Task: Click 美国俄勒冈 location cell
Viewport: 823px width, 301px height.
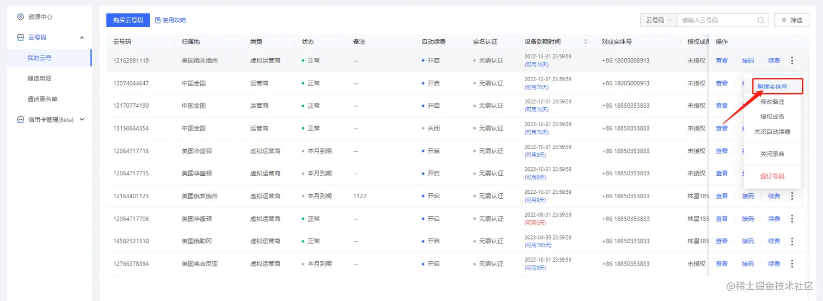Action: pos(197,241)
